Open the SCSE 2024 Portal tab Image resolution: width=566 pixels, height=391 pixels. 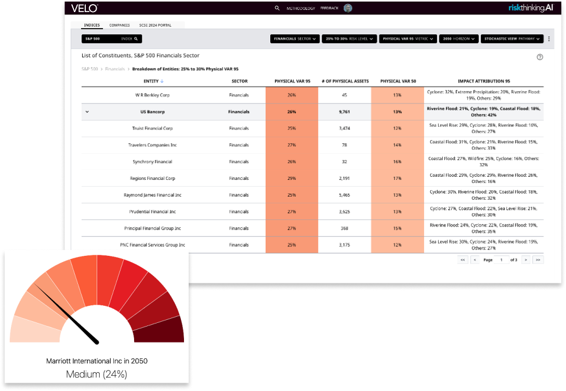pyautogui.click(x=155, y=25)
